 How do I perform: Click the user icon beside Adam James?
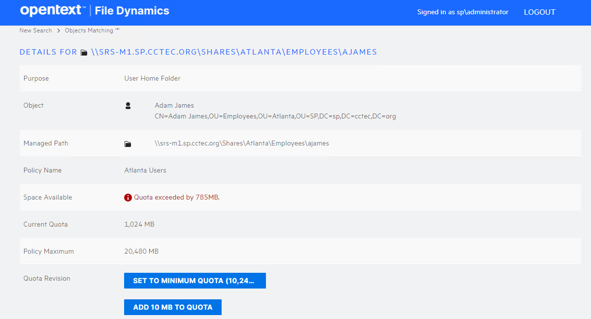point(128,106)
